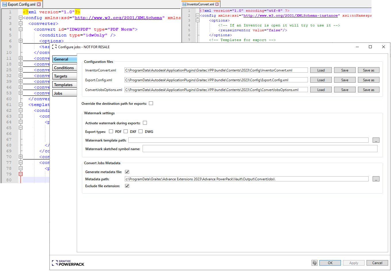This screenshot has width=391, height=271.
Task: Load the InventorConvert.xml configuration file
Action: point(321,70)
